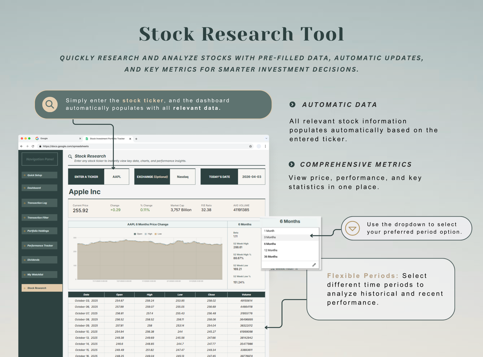Select the 52 Week Low value 169.21
The width and height of the screenshot is (483, 357).
point(238,269)
